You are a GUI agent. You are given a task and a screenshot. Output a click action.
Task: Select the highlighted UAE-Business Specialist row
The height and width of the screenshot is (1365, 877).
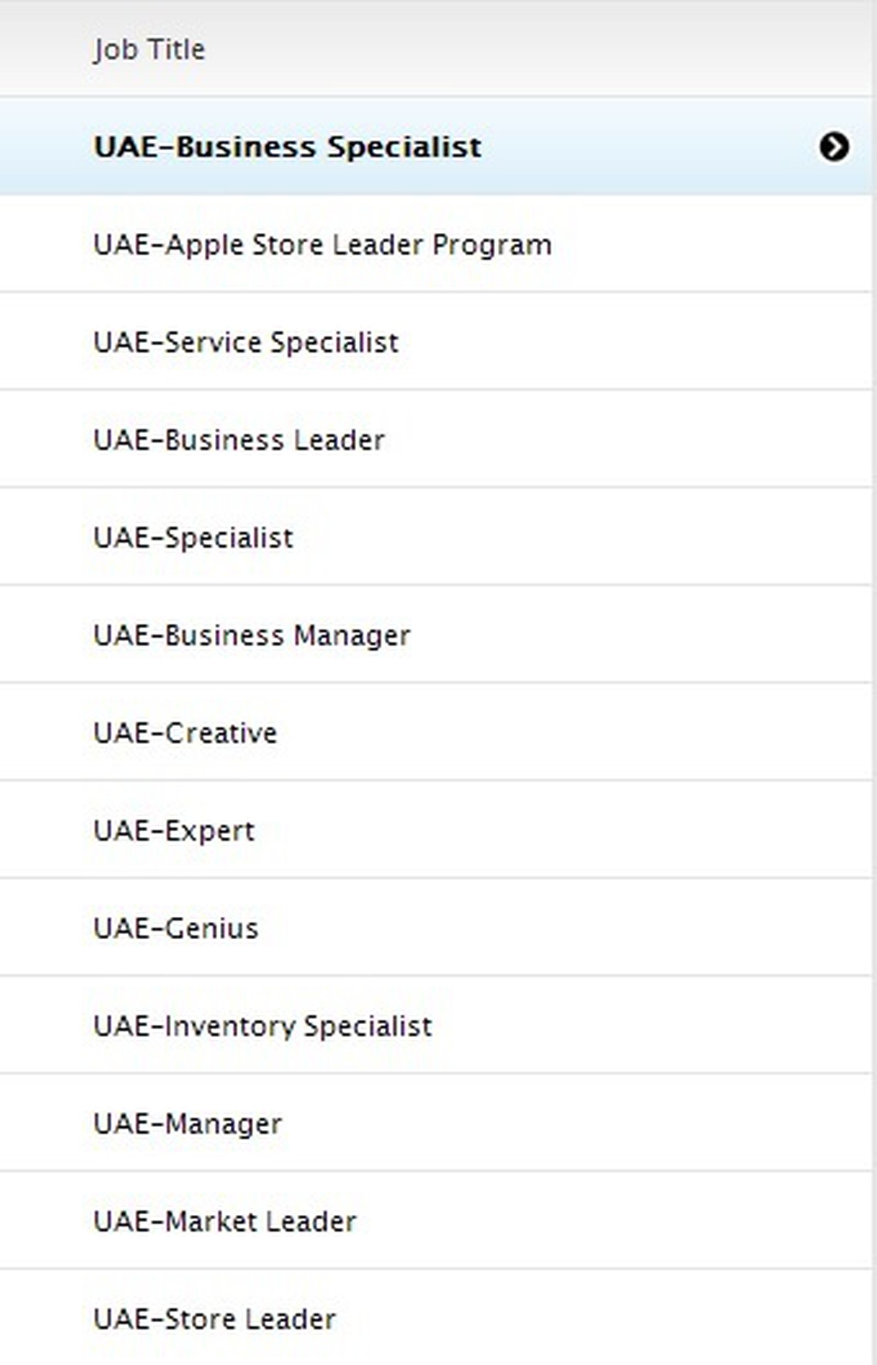point(288,147)
